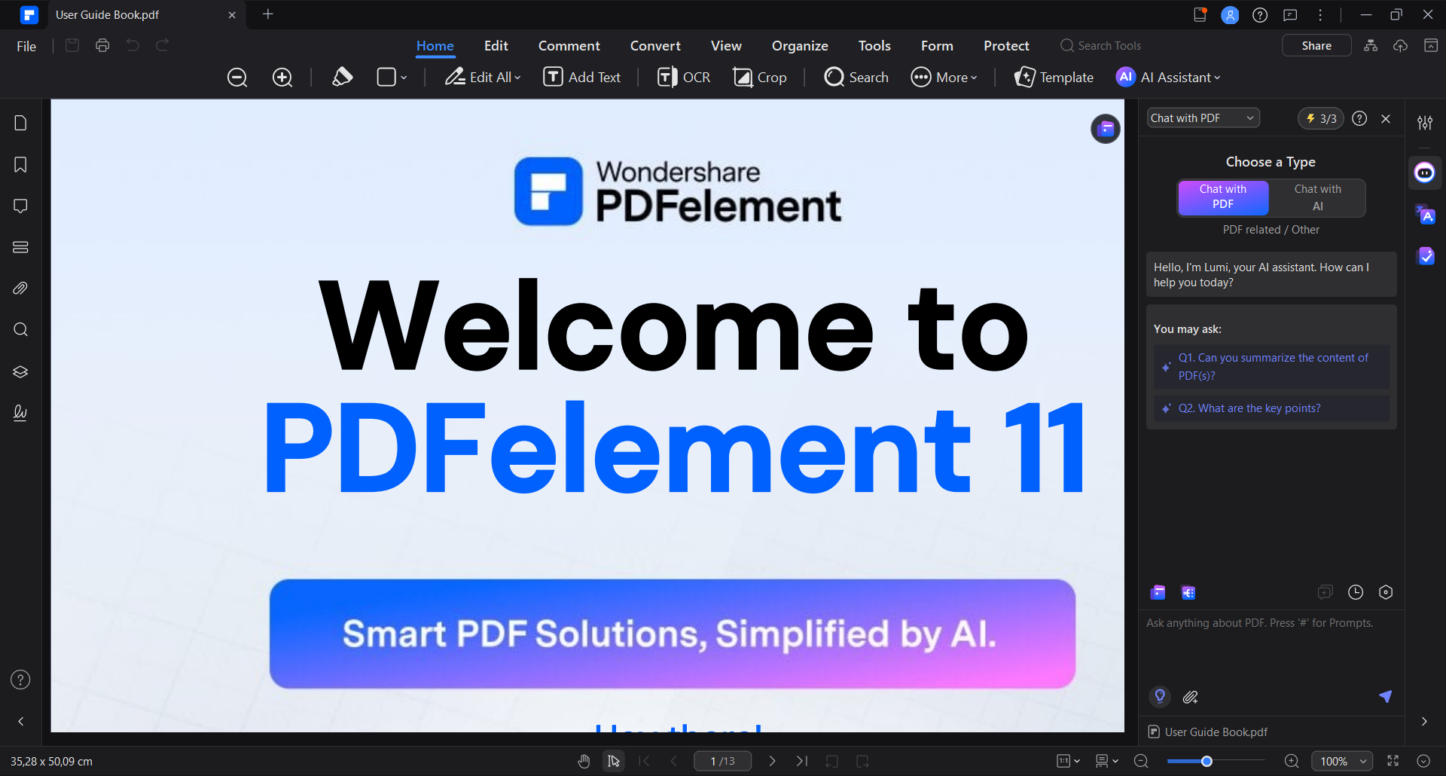Click the Undo arrow

(133, 45)
